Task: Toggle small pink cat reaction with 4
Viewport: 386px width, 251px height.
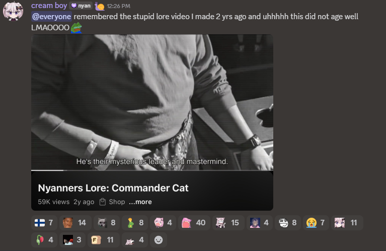Action: 135,239
